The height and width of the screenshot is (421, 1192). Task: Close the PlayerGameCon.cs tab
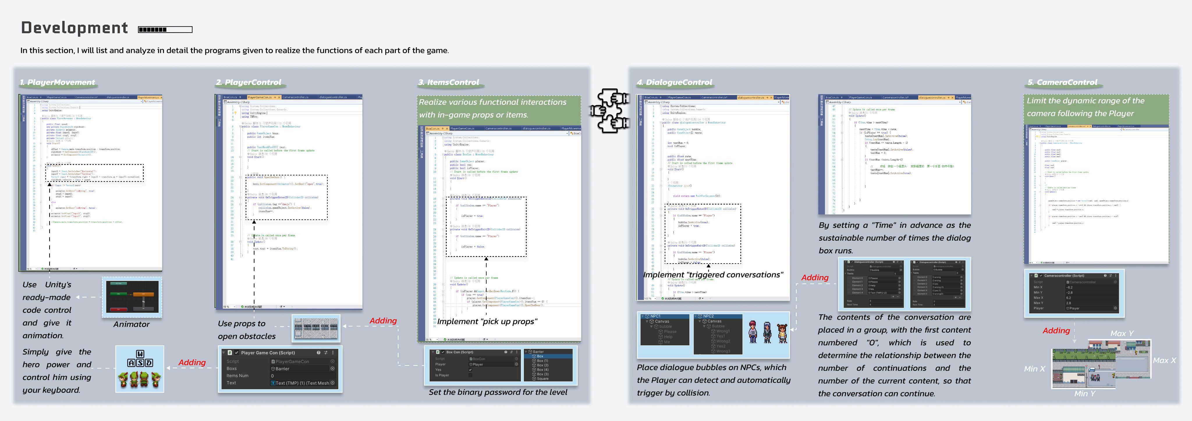tap(279, 97)
